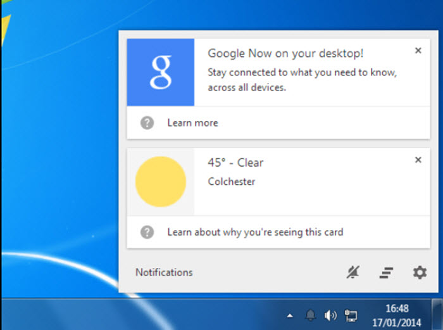The image size is (443, 330).
Task: Toggle Do Not Disturb crossed bell icon
Action: pyautogui.click(x=353, y=272)
